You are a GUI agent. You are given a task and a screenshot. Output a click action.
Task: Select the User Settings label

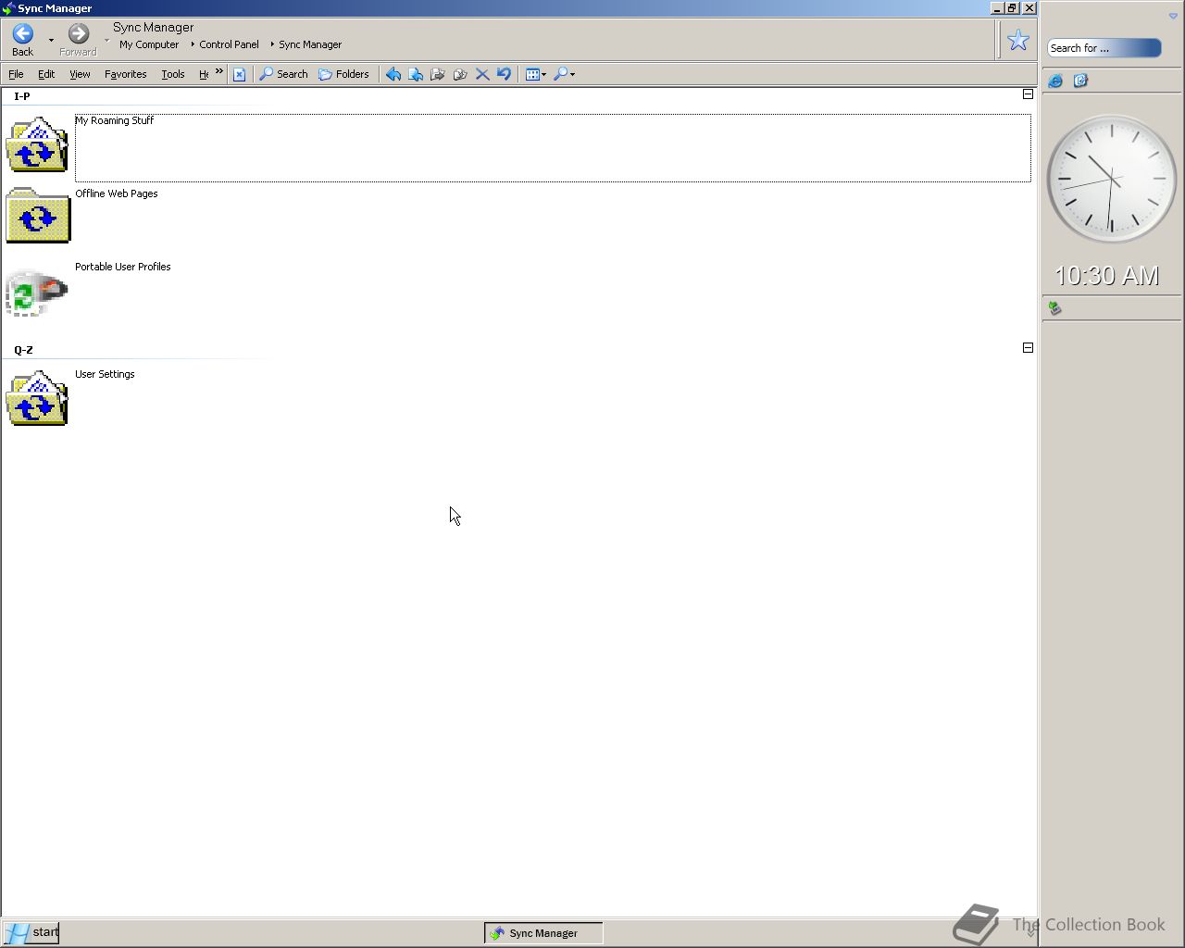[x=105, y=374]
